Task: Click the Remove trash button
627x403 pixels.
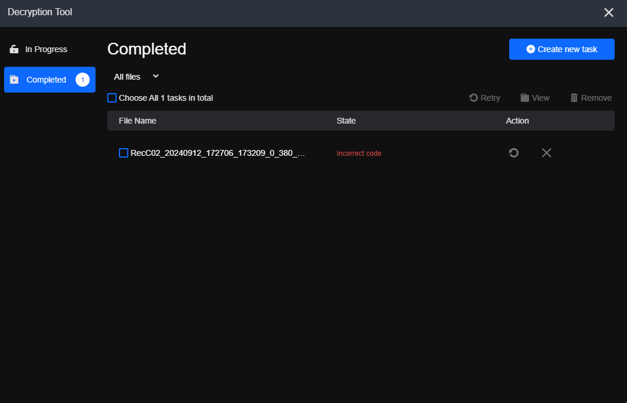Action: coord(591,98)
